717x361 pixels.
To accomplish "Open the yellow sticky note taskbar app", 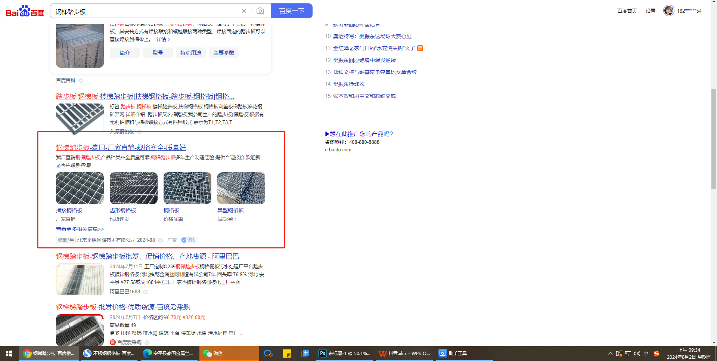I will point(287,354).
